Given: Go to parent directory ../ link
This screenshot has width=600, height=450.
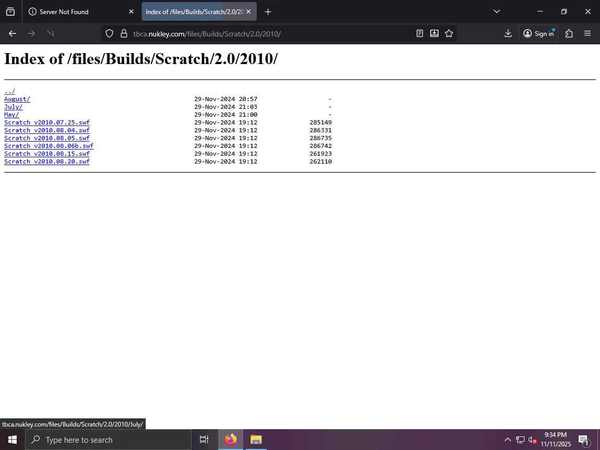Looking at the screenshot, I should pos(9,91).
